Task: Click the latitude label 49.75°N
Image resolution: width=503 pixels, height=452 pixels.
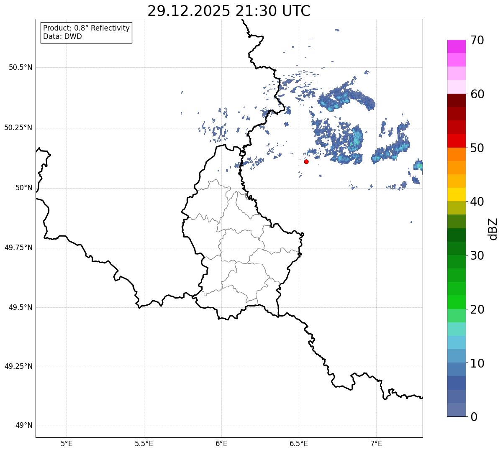Action: (18, 248)
